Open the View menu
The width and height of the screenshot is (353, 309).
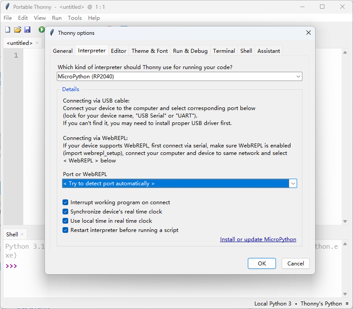[x=40, y=18]
